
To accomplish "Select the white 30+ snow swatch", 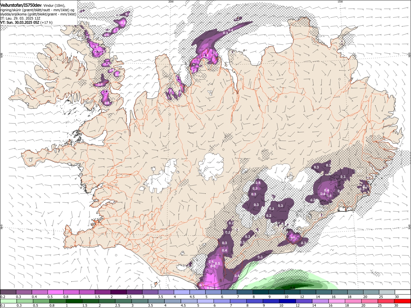I will pyautogui.click(x=402, y=292).
